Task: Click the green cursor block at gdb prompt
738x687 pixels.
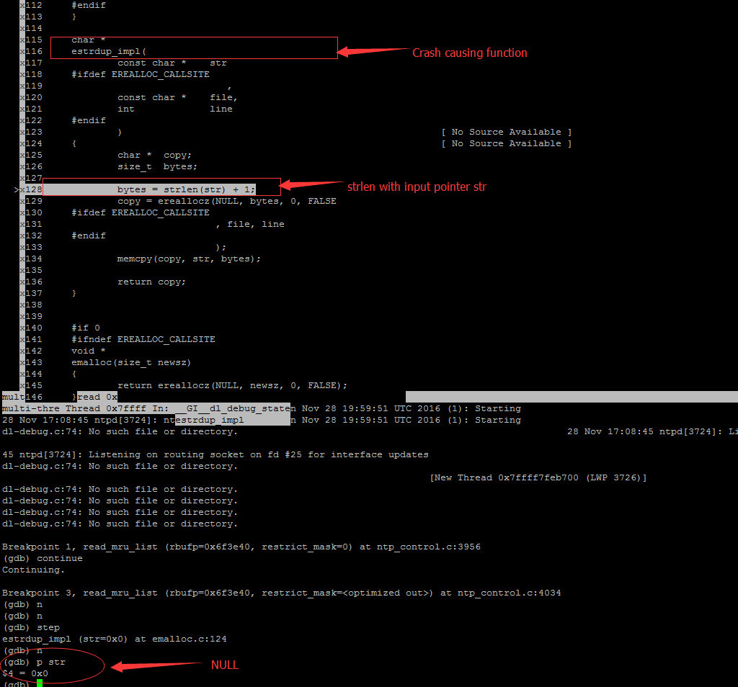Action: pos(40,683)
